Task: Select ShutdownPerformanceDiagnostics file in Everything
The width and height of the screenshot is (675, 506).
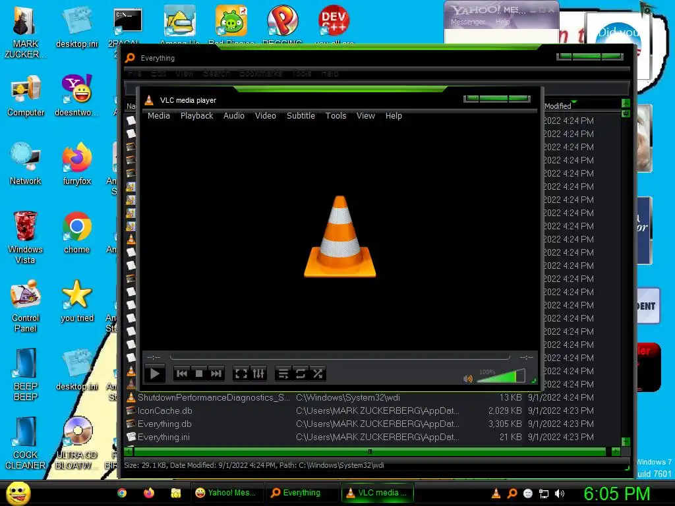Action: click(x=214, y=397)
